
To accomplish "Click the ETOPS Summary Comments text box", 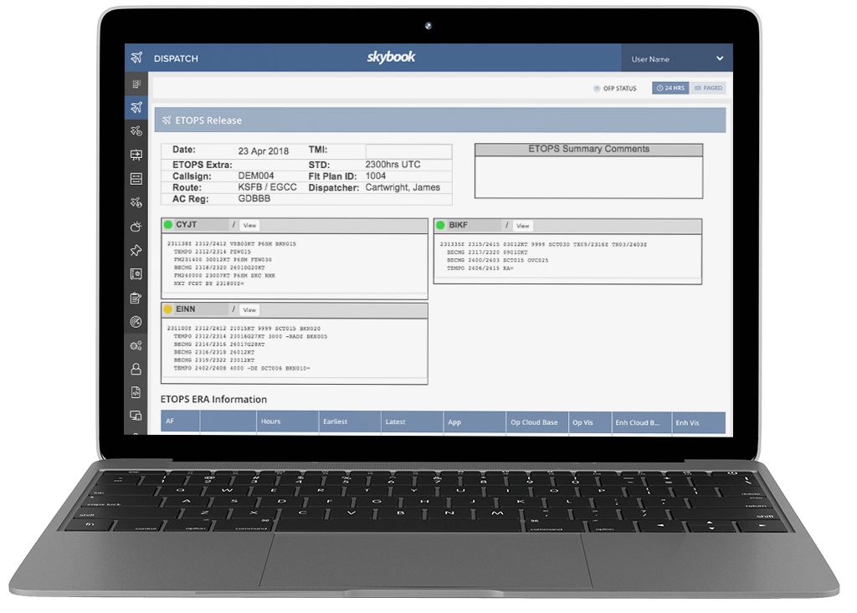I will click(x=588, y=176).
